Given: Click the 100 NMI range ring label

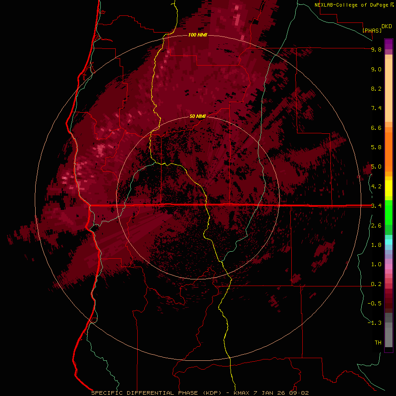Looking at the screenshot, I should (x=198, y=35).
